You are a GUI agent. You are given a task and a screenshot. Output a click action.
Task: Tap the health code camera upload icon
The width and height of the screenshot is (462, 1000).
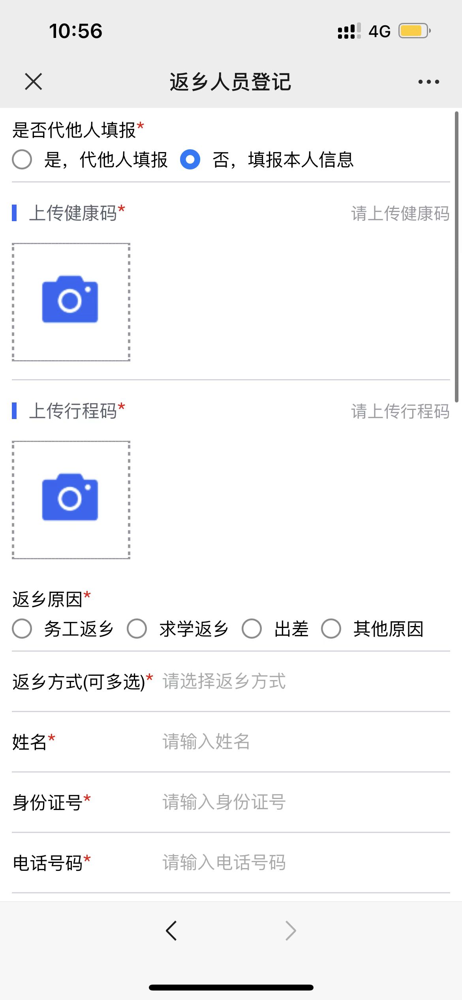coord(70,300)
